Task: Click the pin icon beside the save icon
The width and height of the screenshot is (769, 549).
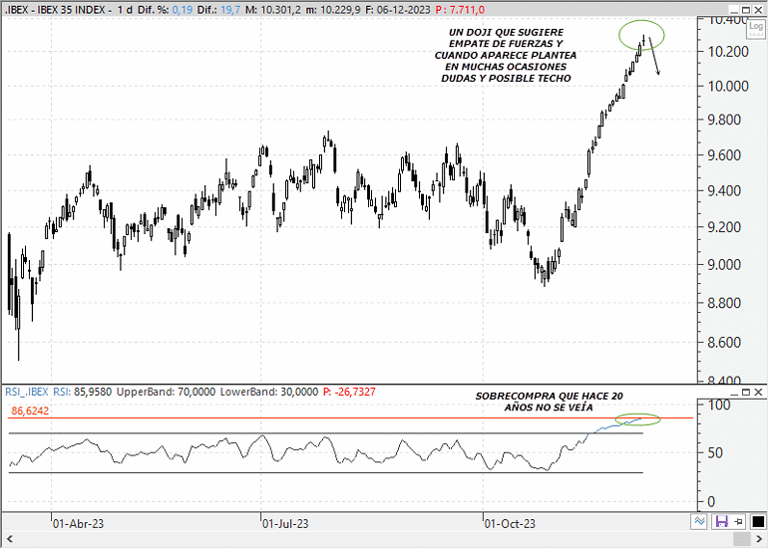Action: click(738, 521)
